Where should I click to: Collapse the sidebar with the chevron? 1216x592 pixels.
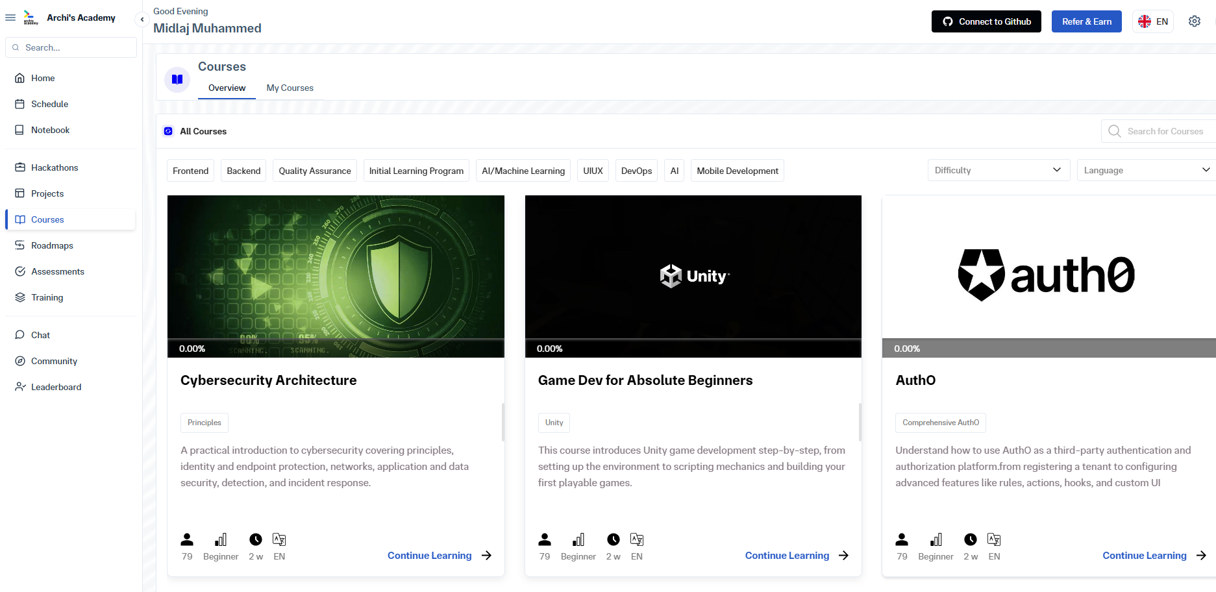(x=142, y=19)
